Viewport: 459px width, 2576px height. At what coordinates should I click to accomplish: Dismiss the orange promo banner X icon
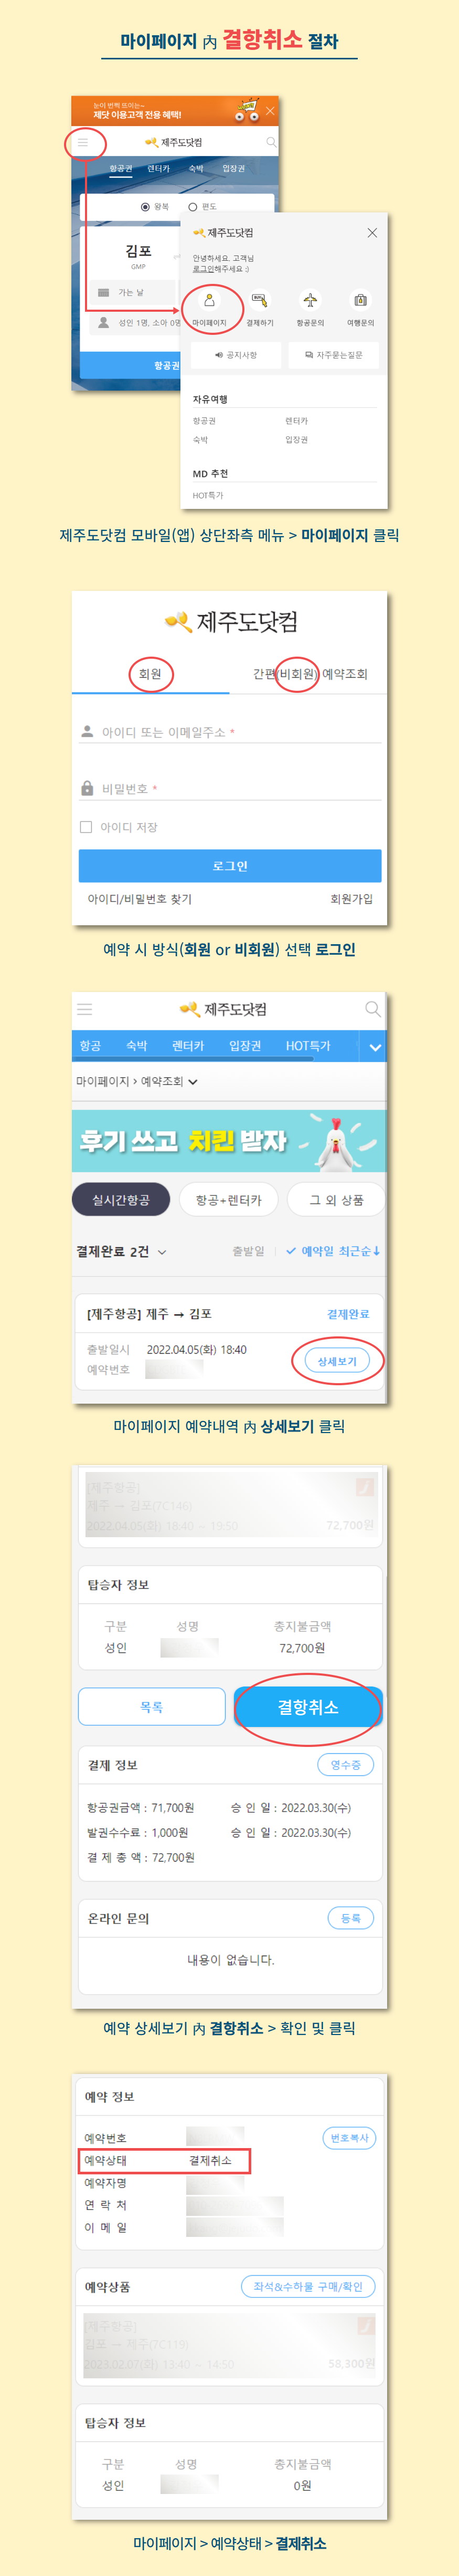pyautogui.click(x=270, y=111)
